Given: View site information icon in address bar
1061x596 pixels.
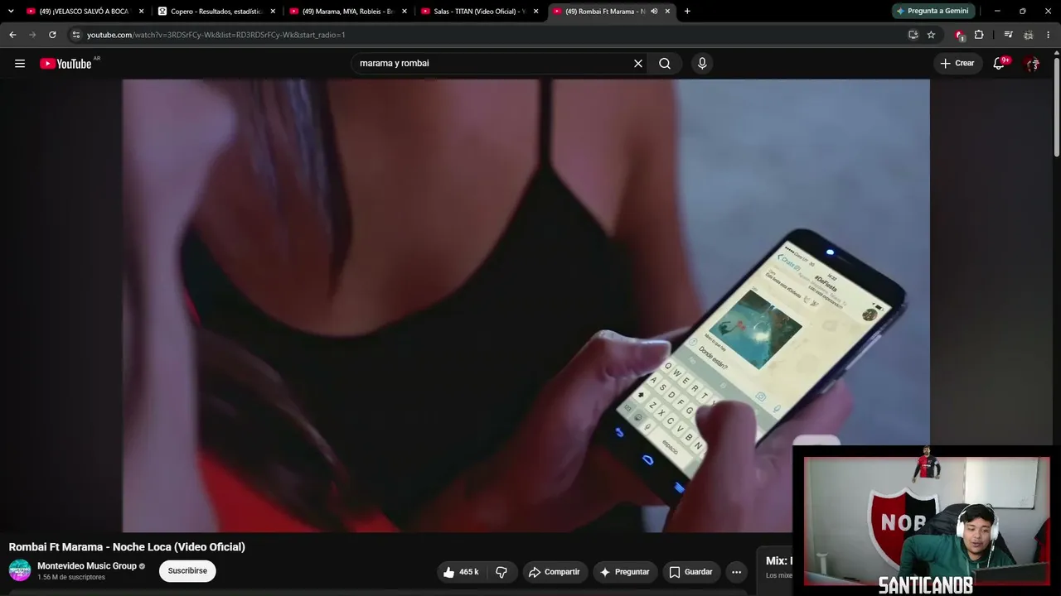Looking at the screenshot, I should pyautogui.click(x=75, y=35).
